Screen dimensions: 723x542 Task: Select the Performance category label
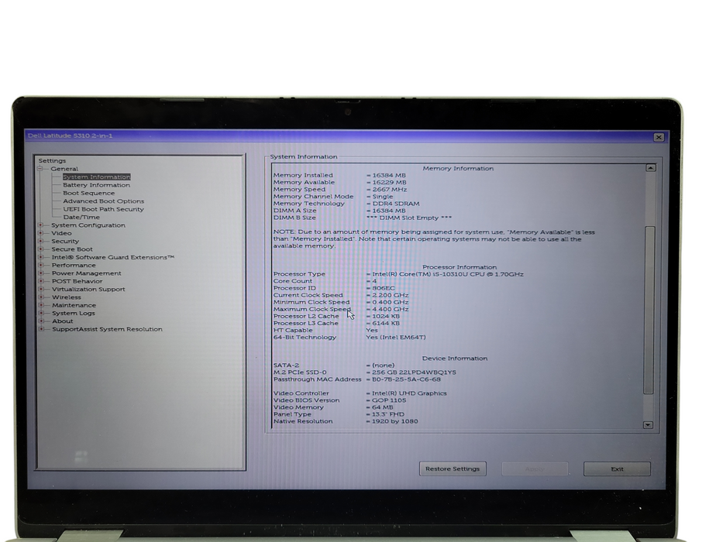tap(74, 265)
